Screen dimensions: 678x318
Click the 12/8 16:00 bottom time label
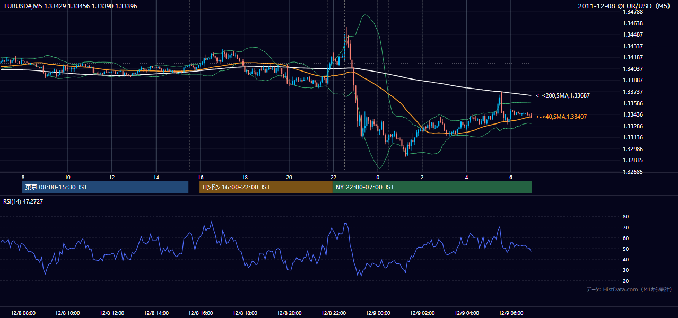(201, 313)
